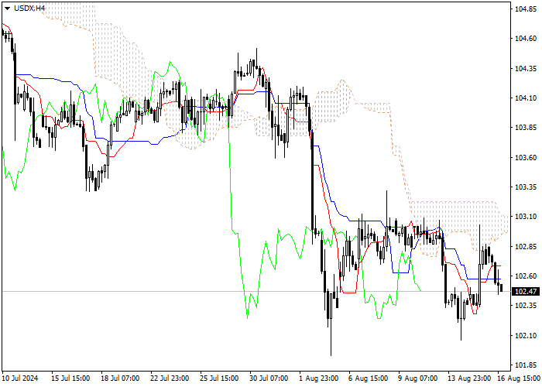Click the 104.85 price axis label
Screen dimensions: 542x387
coord(526,9)
